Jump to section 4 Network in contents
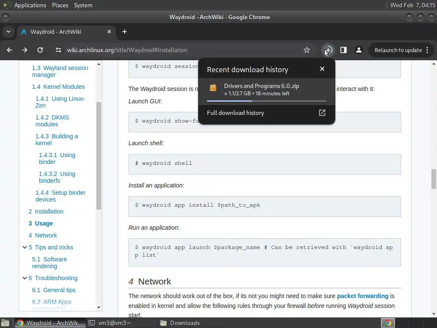Screen dimensions: 437x328 point(43,235)
